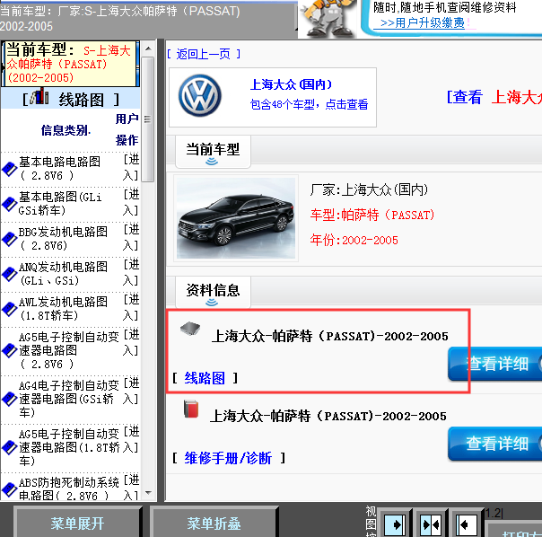The width and height of the screenshot is (542, 537).
Task: Click 菜单展开 button
Action: pos(77,524)
